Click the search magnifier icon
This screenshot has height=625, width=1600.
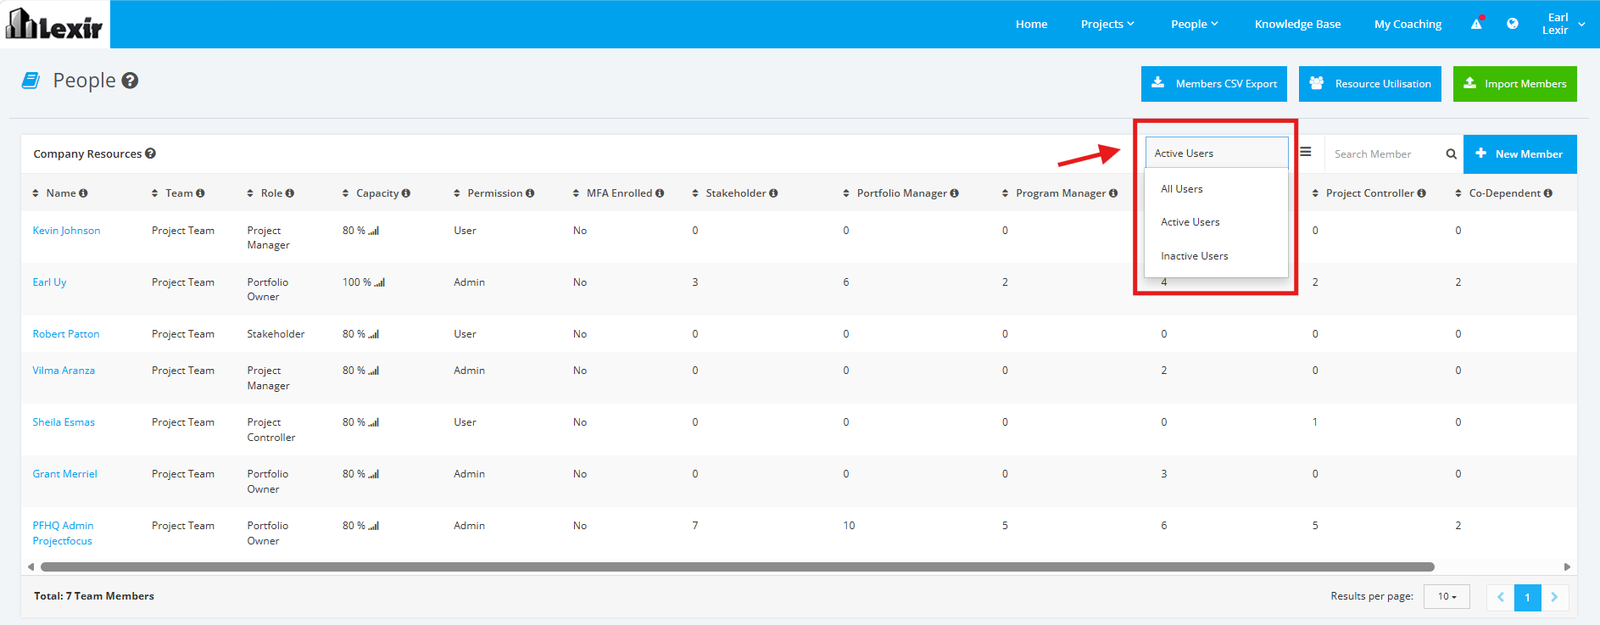click(x=1452, y=154)
